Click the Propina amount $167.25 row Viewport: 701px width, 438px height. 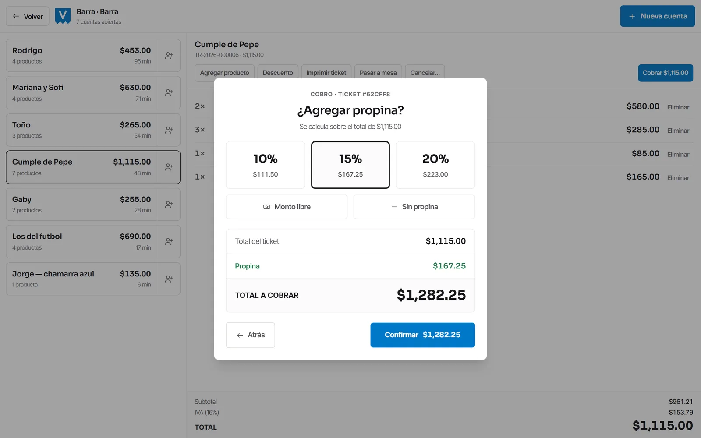pyautogui.click(x=350, y=266)
